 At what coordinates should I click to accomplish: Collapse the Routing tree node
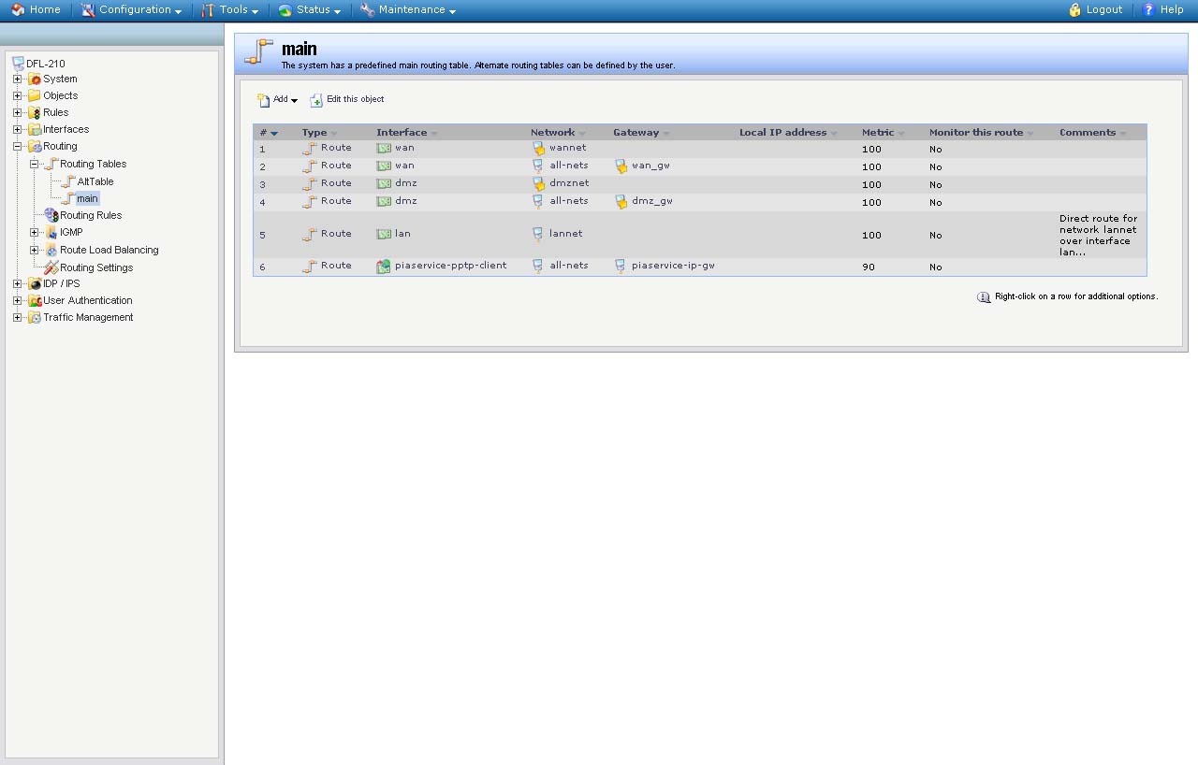click(x=17, y=146)
